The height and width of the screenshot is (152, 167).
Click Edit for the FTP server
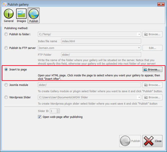coord(152,48)
